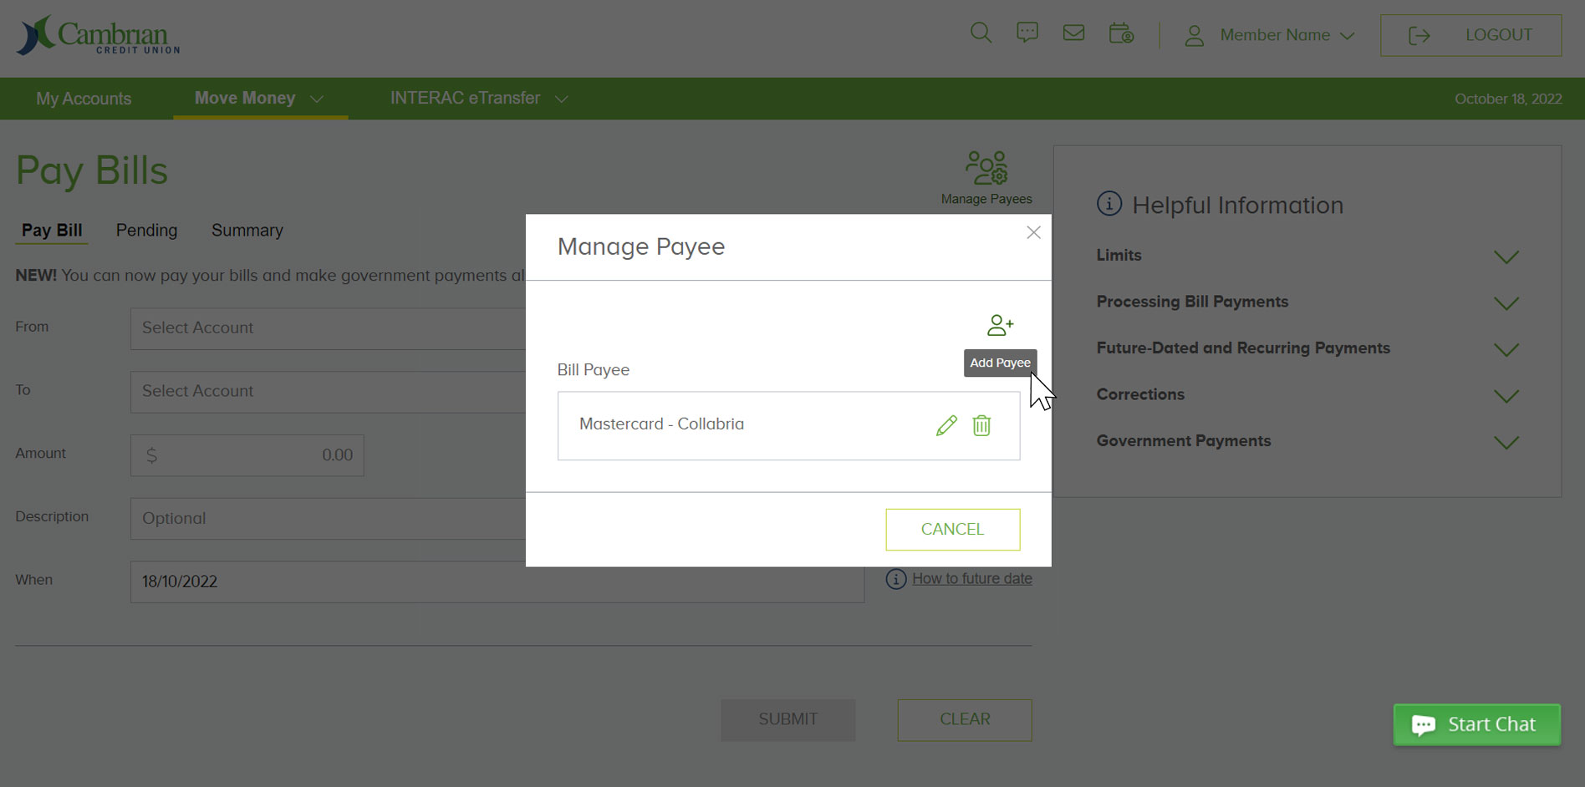Switch to the Pending tab
This screenshot has width=1585, height=787.
(146, 230)
